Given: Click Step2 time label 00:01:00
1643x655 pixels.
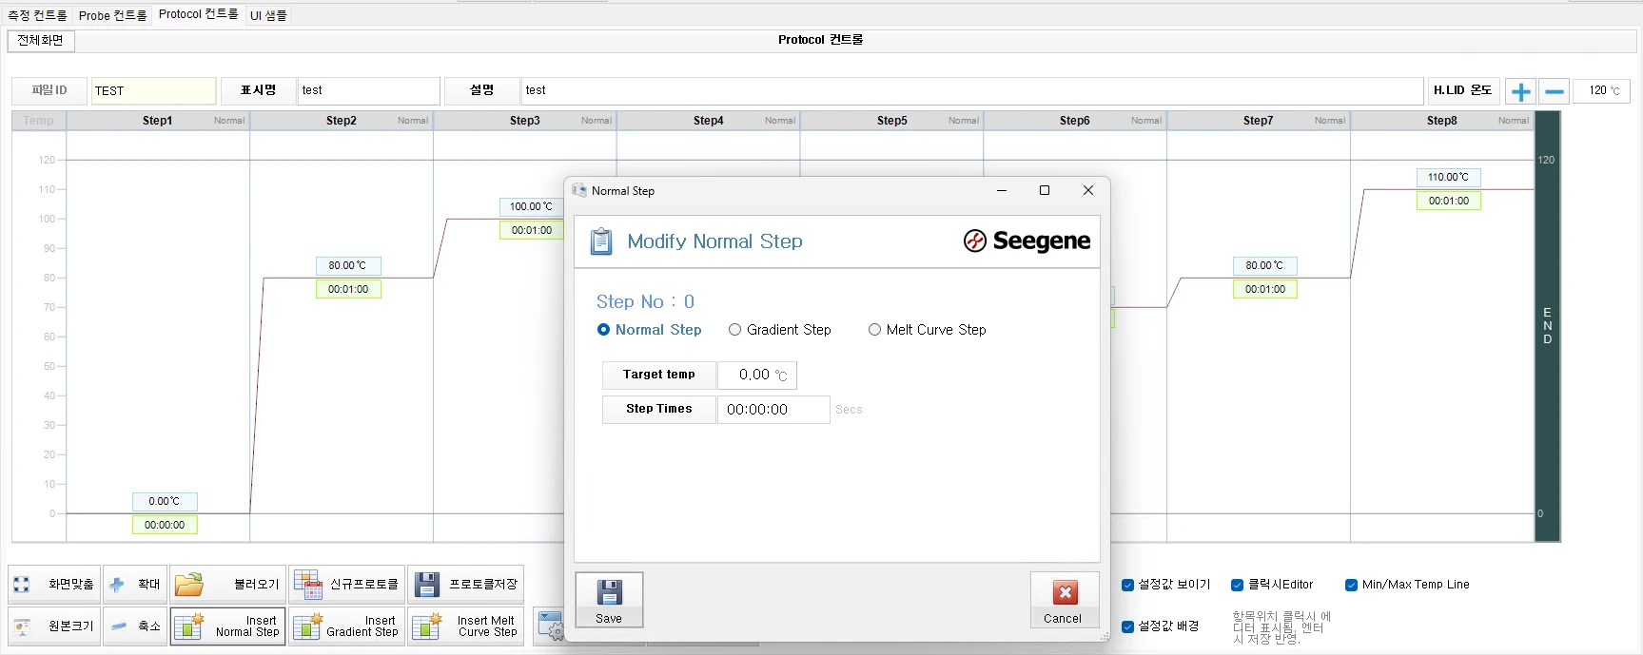Looking at the screenshot, I should pyautogui.click(x=348, y=289).
